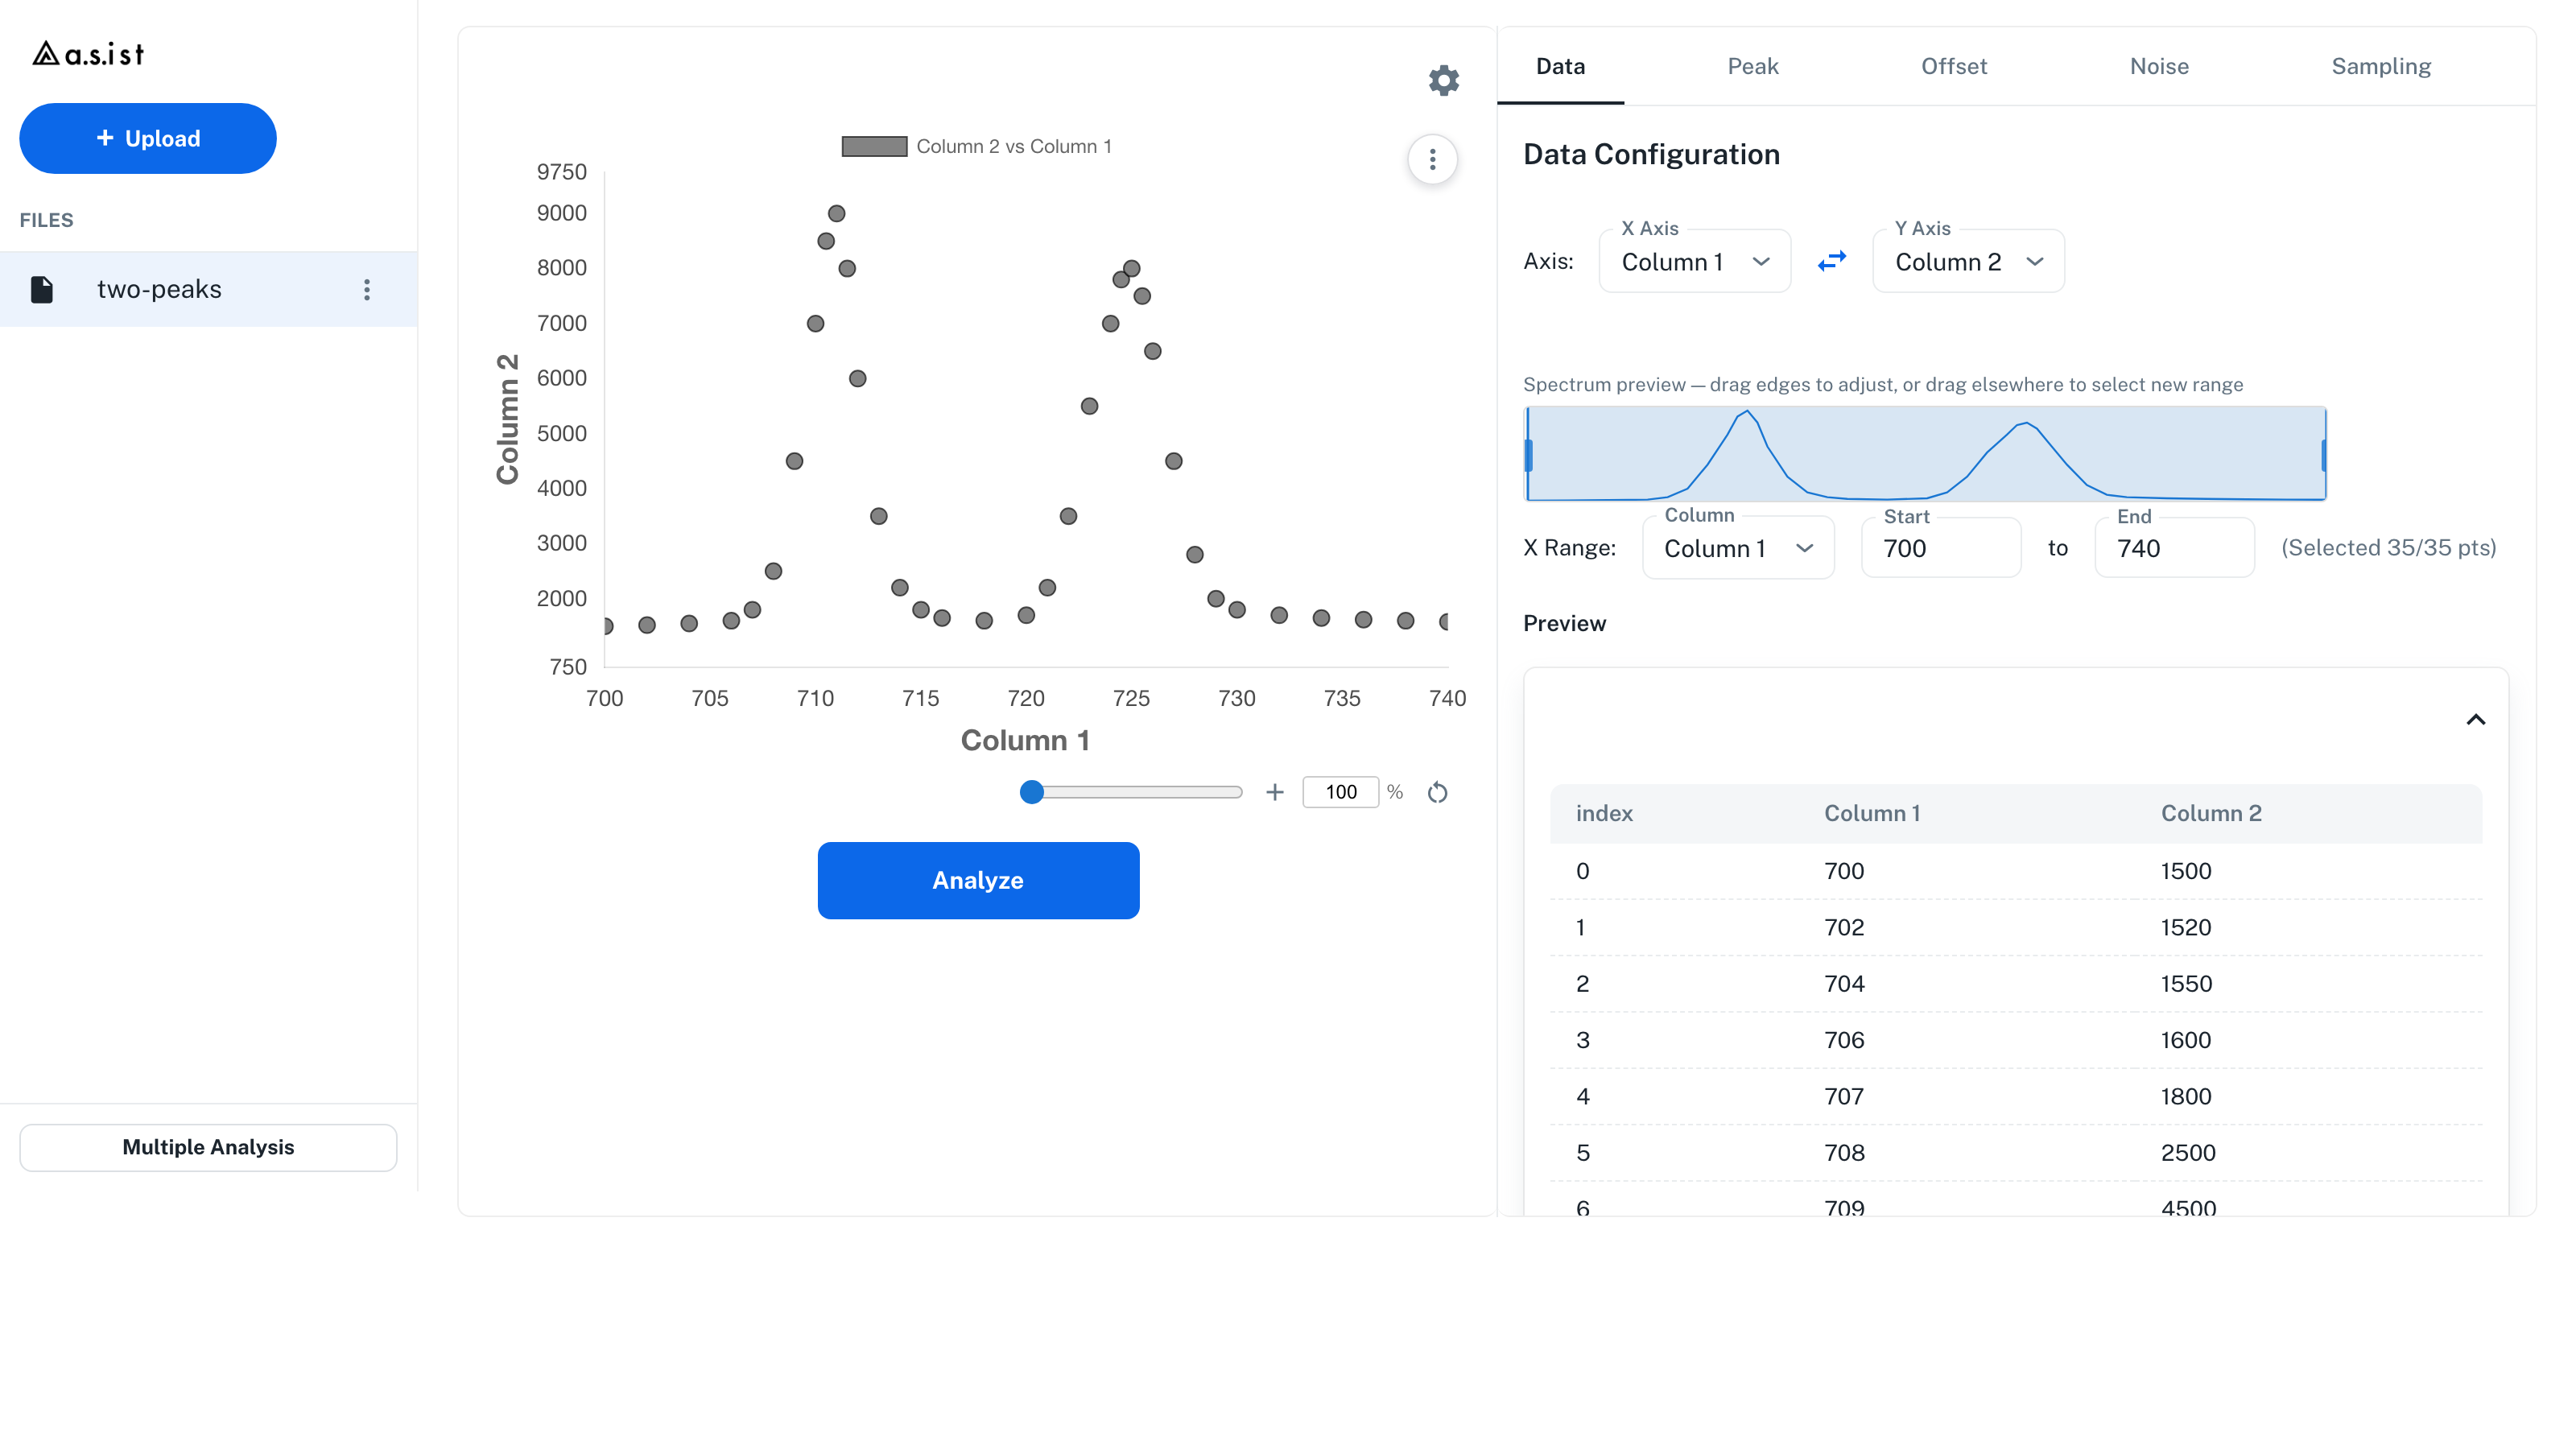Click the table cell showing 702
Viewport: 2576px width, 1449px height.
point(1844,927)
